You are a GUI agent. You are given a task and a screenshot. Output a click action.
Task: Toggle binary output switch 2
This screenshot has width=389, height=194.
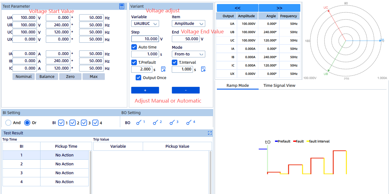click(x=156, y=123)
